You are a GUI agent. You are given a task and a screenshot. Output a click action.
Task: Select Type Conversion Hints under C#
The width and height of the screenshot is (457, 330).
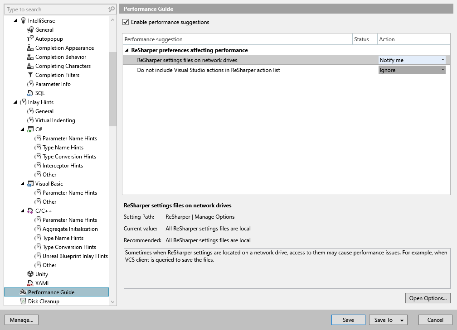coord(69,156)
